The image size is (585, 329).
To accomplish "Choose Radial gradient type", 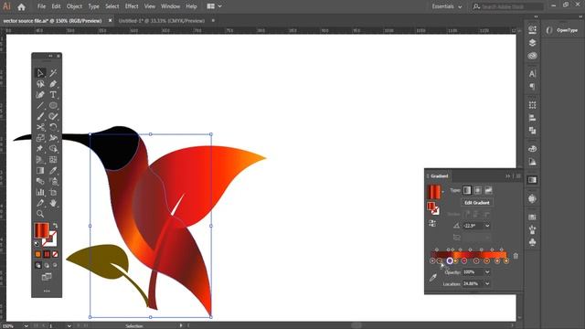I will 478,190.
